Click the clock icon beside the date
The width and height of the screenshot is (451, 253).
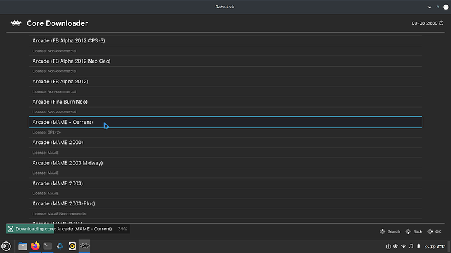[x=441, y=23]
